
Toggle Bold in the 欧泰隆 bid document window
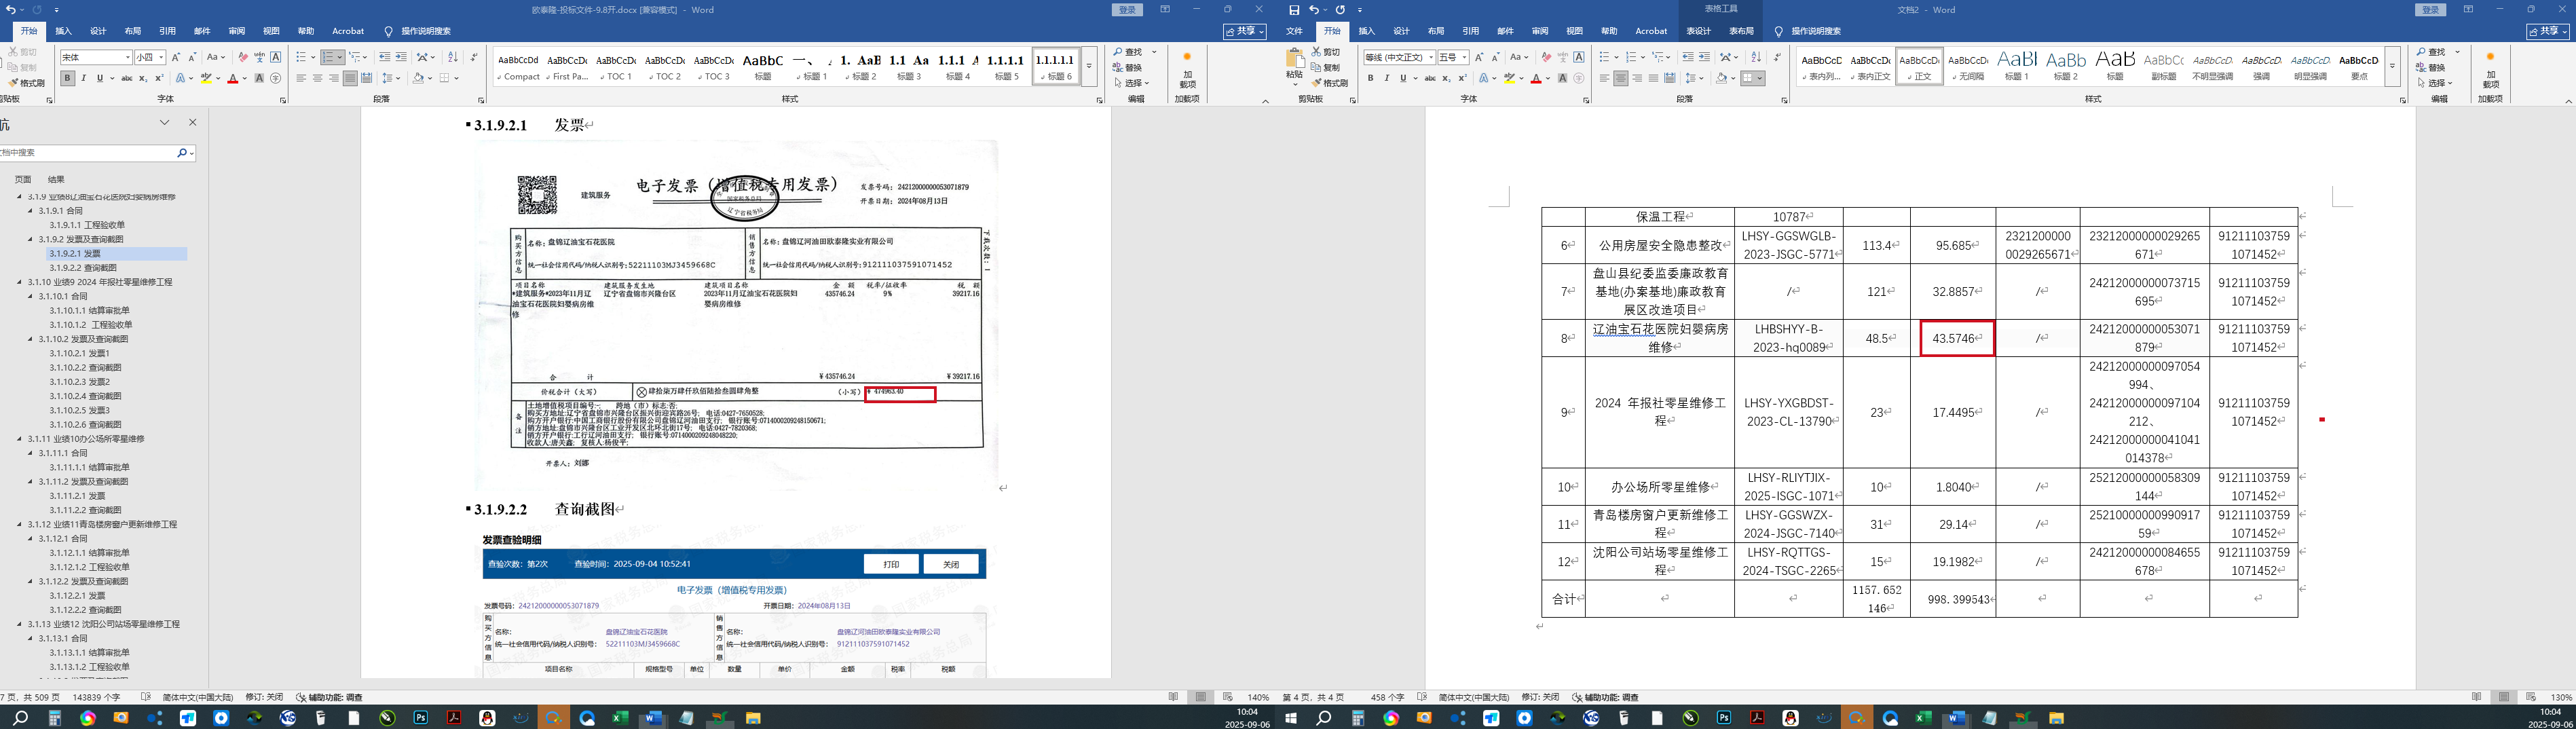[67, 78]
